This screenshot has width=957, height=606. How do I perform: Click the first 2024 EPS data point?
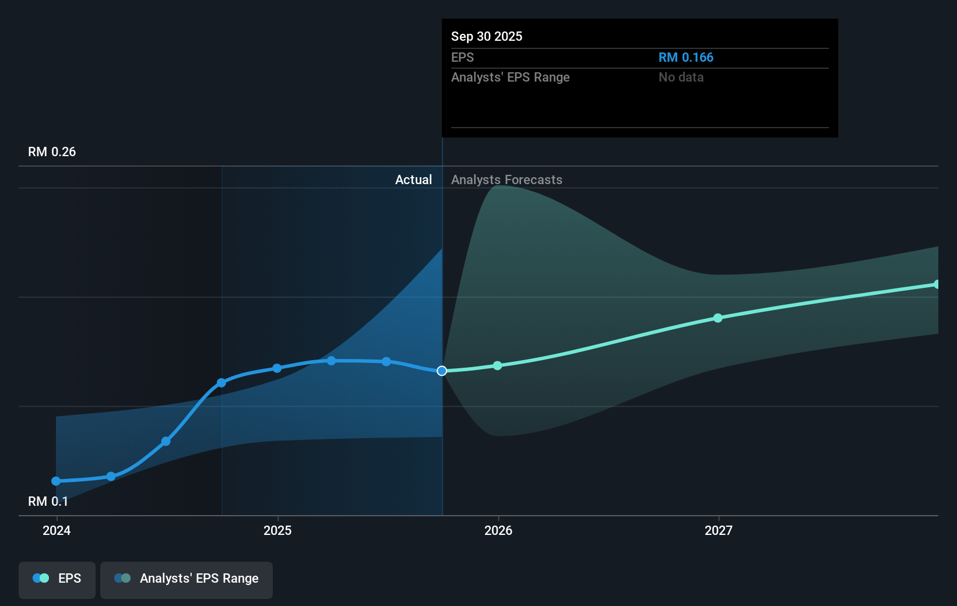[x=55, y=481]
